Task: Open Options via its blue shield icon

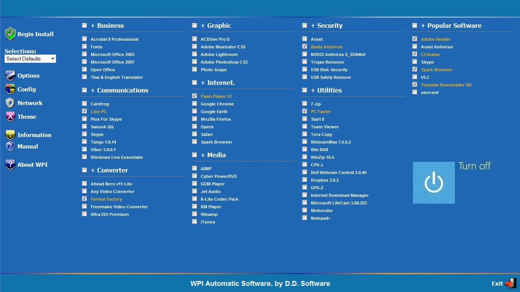Action: pos(10,75)
